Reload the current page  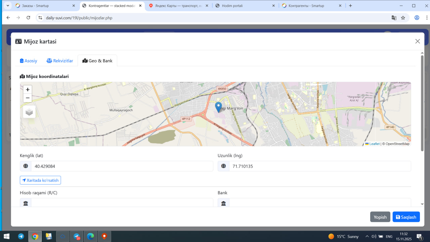tap(28, 18)
